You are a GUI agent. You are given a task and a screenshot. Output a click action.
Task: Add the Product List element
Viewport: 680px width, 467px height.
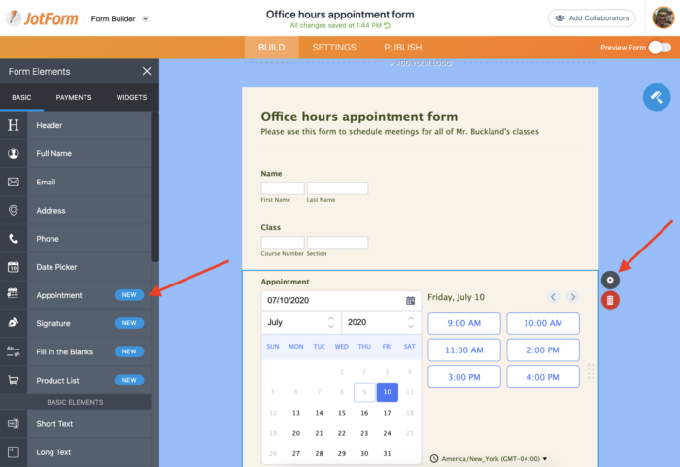pyautogui.click(x=76, y=381)
